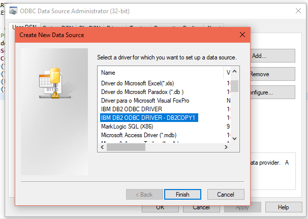Click the horizontal scrollbar thumb
The width and height of the screenshot is (308, 219).
point(126,147)
